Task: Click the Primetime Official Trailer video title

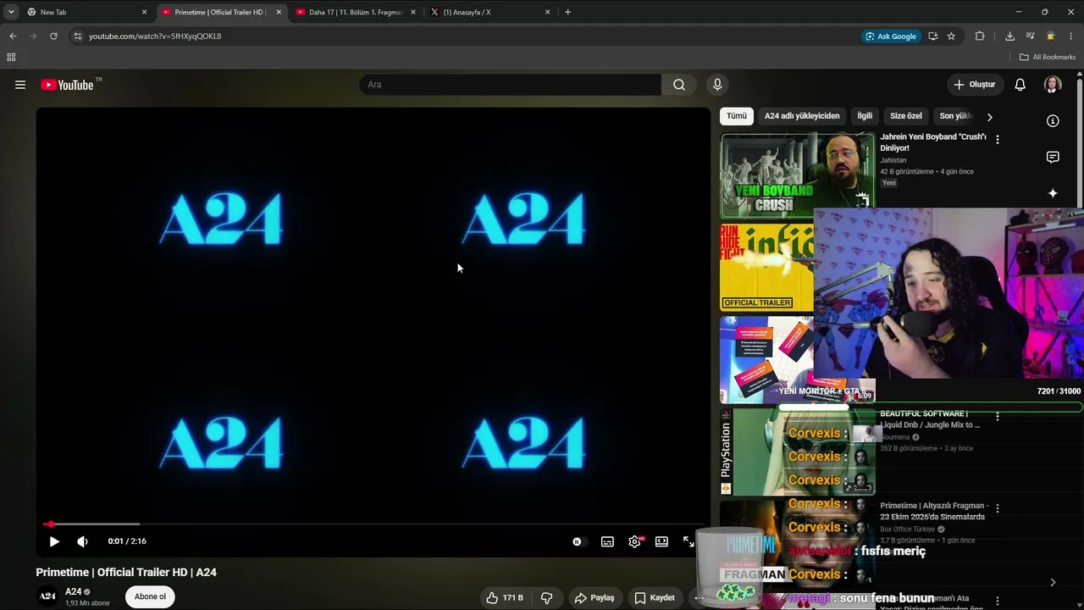Action: [x=126, y=573]
